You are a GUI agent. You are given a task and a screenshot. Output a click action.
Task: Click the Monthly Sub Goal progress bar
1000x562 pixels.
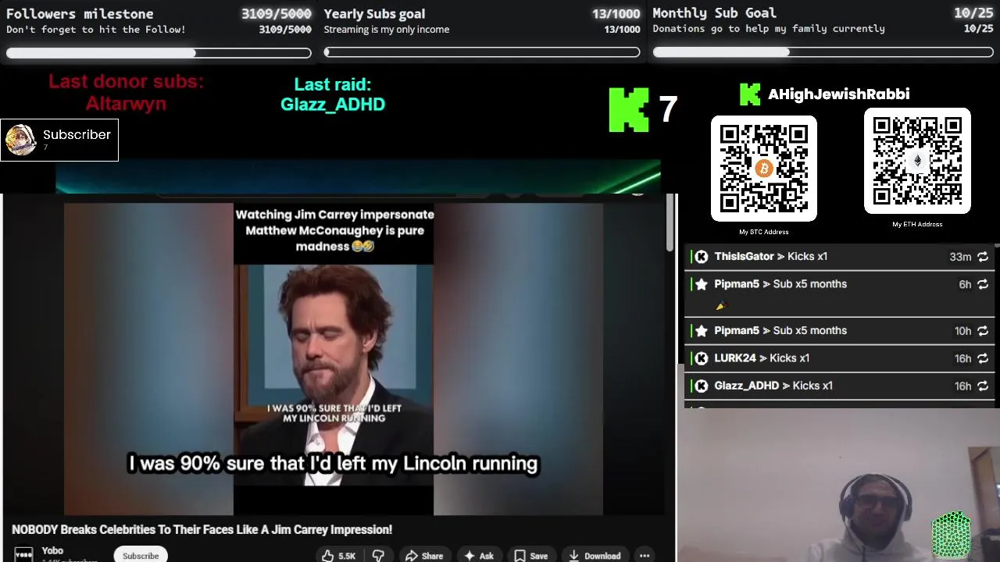pos(823,52)
